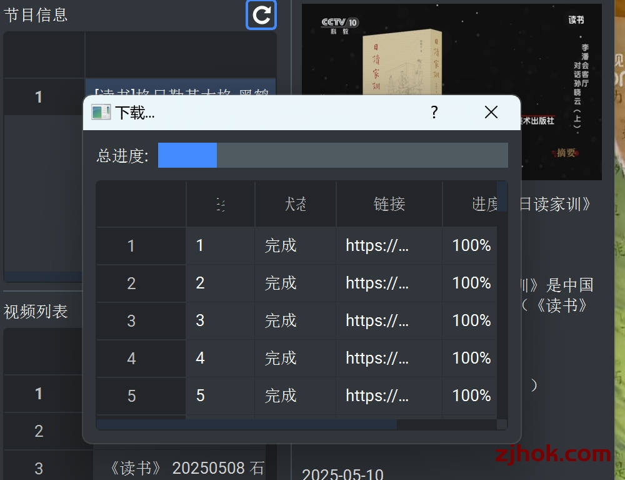This screenshot has height=480, width=625.
Task: Click the 100% progress cell in row 1
Action: (470, 246)
